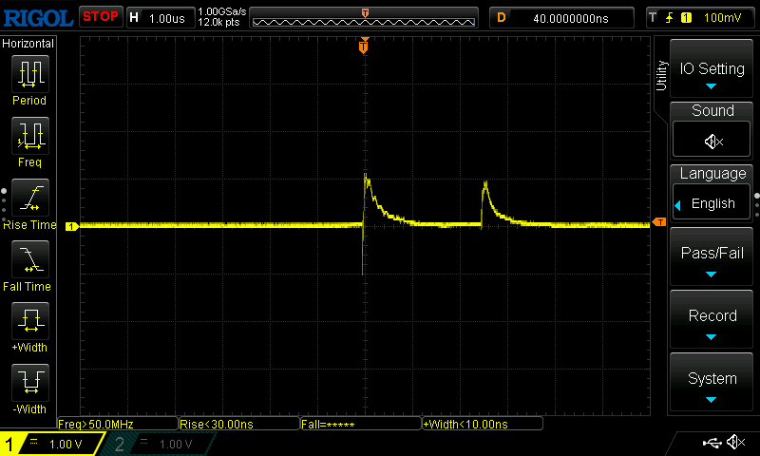Click the USB connection status icon
760x456 pixels.
click(x=712, y=443)
